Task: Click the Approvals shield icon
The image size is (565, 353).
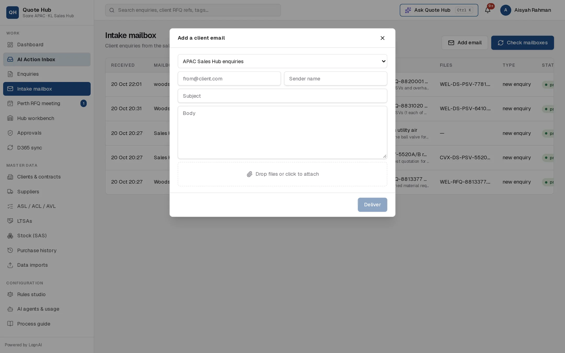Action: [10, 133]
